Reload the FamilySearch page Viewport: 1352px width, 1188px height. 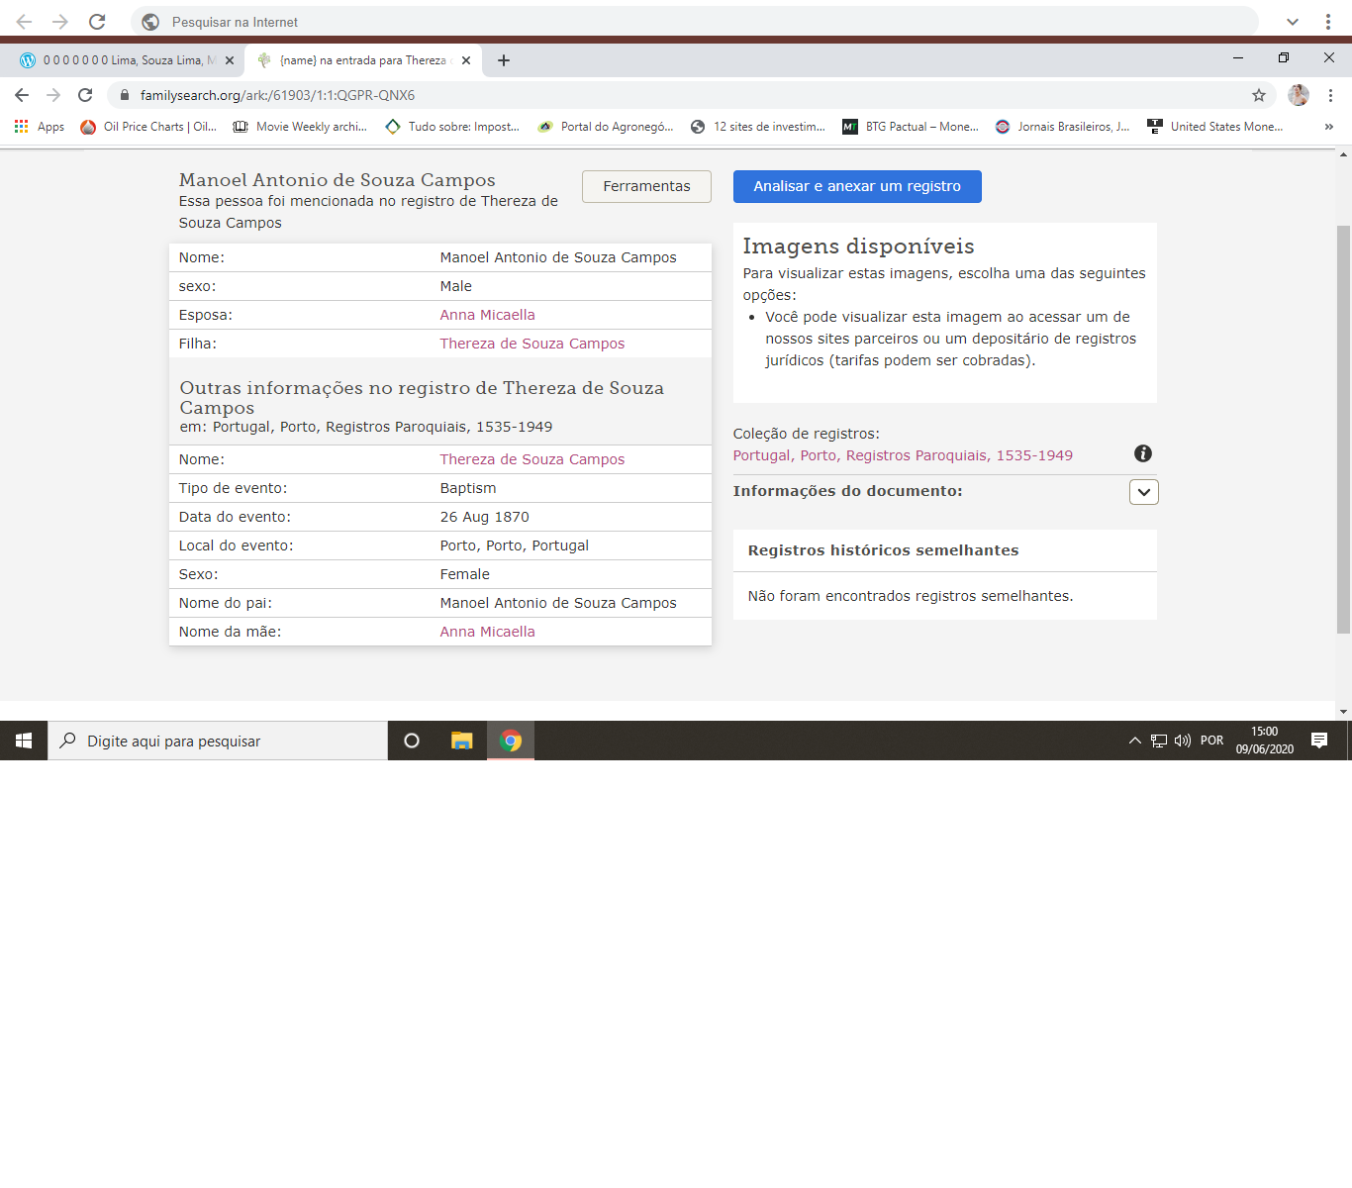[x=85, y=95]
